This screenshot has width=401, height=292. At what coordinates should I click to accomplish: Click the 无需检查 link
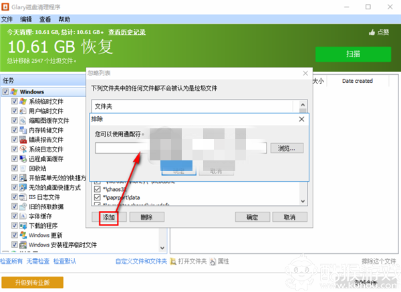[x=38, y=261]
